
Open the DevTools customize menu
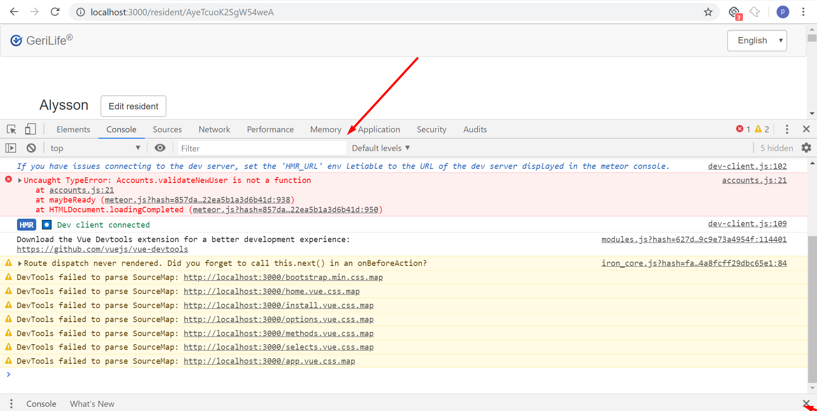(787, 129)
